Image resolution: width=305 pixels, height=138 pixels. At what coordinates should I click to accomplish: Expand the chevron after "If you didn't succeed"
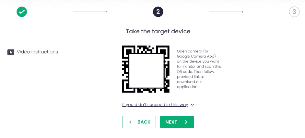[192, 105]
